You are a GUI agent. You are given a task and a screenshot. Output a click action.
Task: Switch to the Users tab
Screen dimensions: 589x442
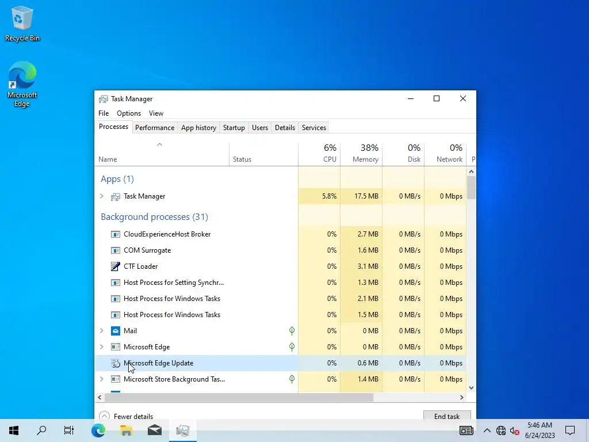260,128
